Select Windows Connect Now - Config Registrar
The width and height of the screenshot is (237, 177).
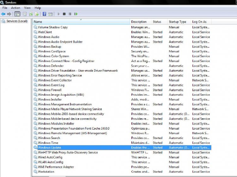pos(122,61)
